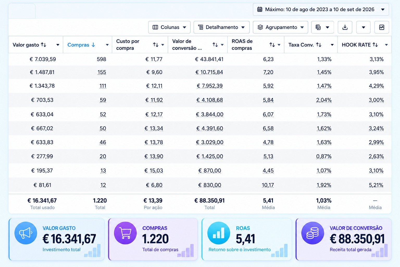Image resolution: width=400 pixels, height=267 pixels.
Task: Open the date range picker
Action: click(321, 9)
